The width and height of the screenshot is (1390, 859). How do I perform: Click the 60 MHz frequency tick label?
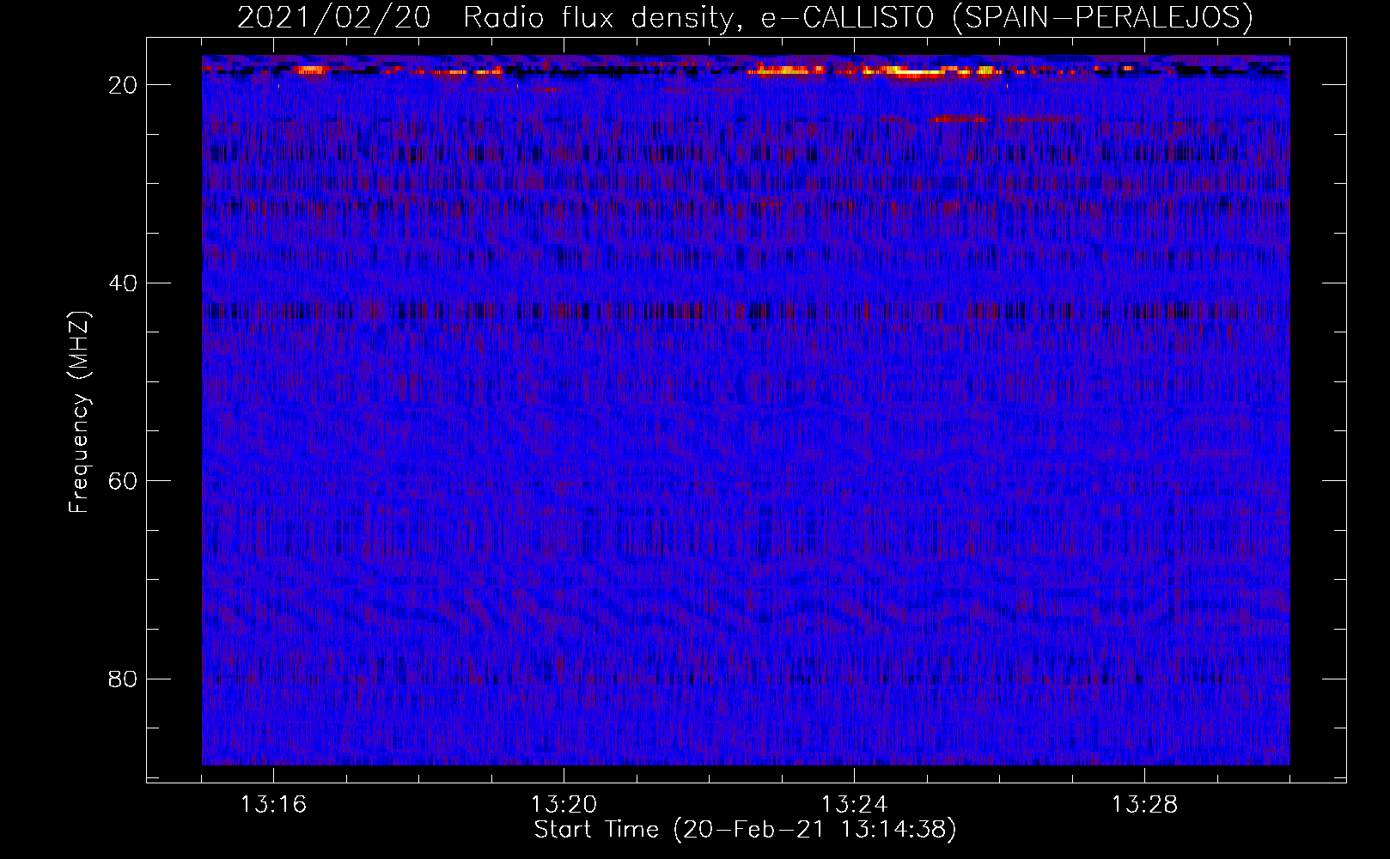(124, 481)
